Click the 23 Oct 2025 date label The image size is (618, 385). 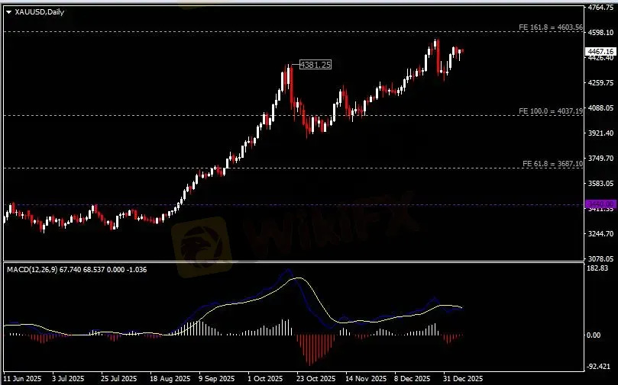pos(316,379)
